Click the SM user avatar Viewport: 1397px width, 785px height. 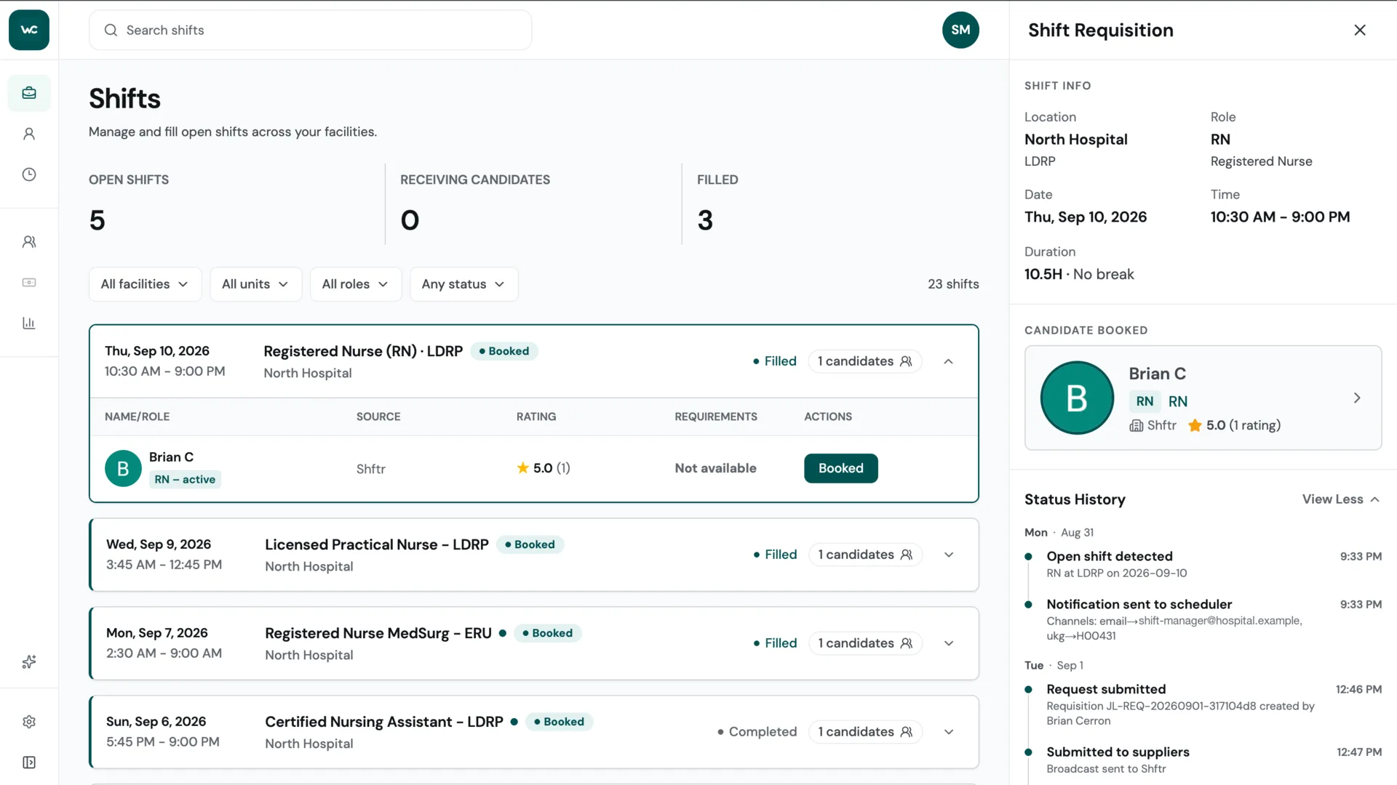pyautogui.click(x=960, y=30)
